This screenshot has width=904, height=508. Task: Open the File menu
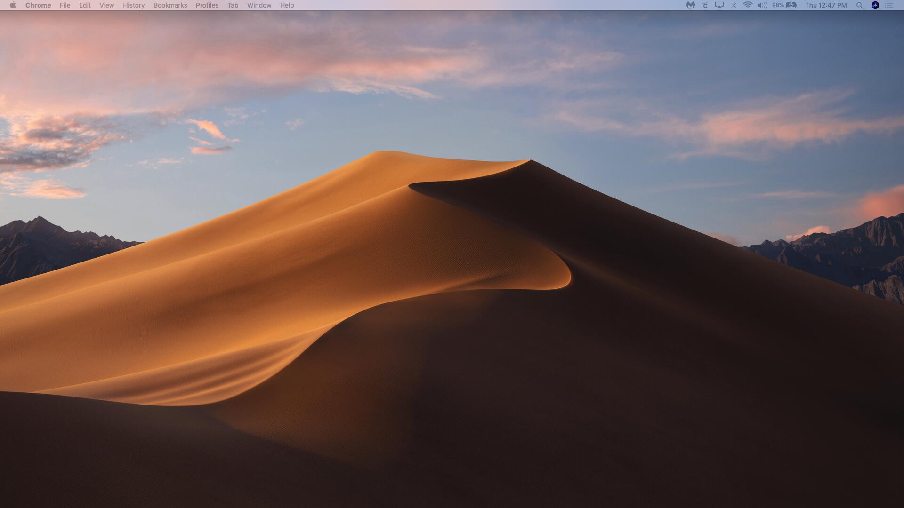point(65,5)
